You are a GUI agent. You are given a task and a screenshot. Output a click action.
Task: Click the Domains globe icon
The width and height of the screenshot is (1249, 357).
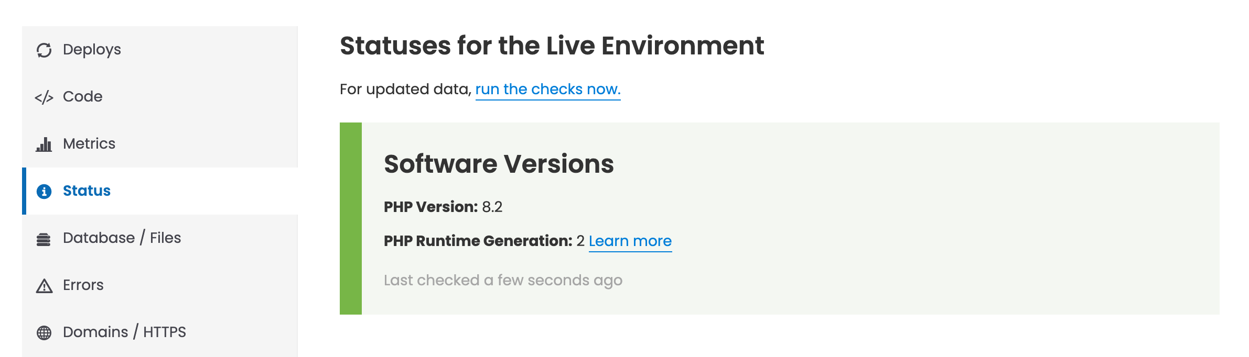[x=44, y=333]
